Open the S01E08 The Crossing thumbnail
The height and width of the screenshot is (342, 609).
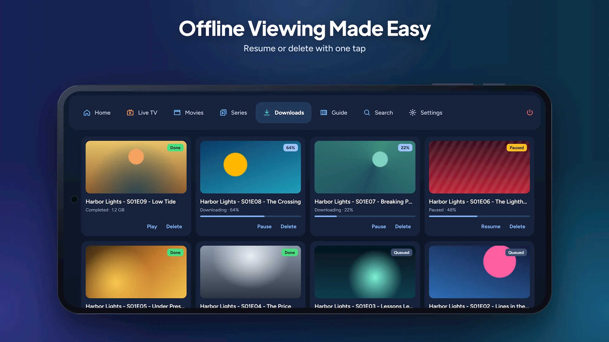[250, 167]
